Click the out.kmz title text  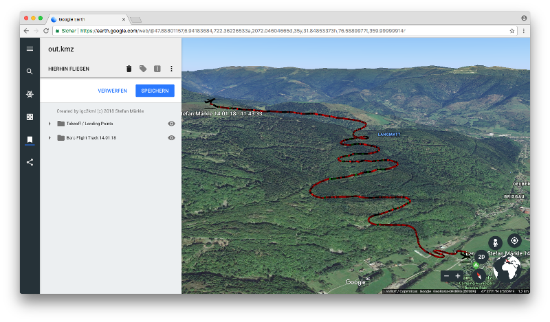tap(61, 49)
